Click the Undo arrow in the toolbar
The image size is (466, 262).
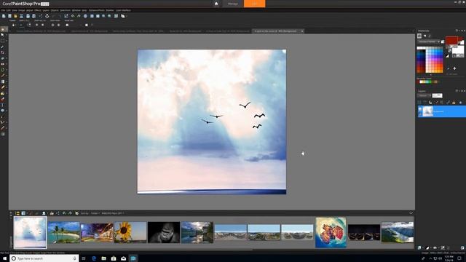(73, 16)
